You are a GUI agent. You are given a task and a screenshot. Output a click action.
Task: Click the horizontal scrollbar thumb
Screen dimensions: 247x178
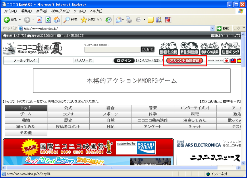tap(112, 168)
